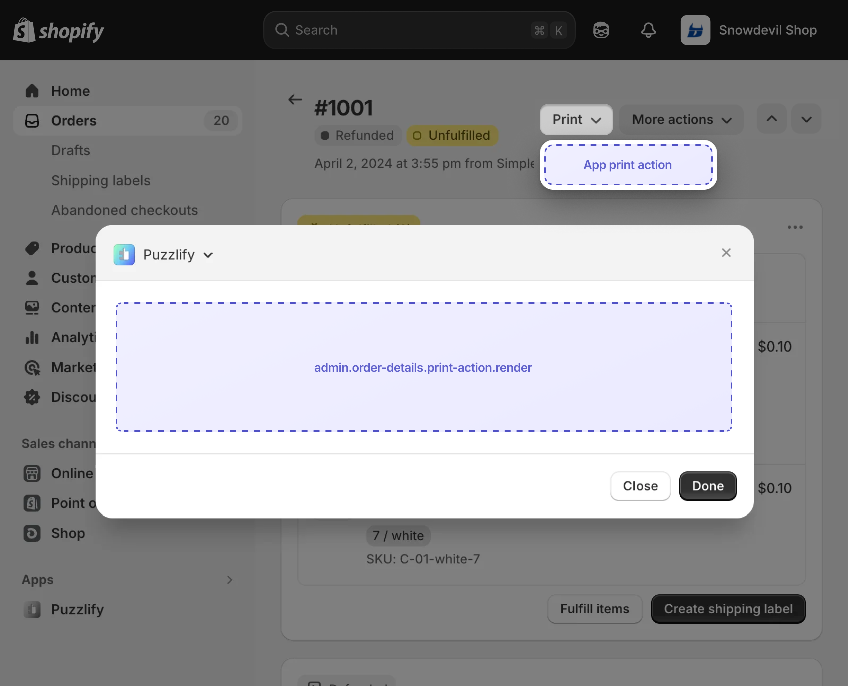Click the Content image icon
848x686 pixels.
(x=32, y=308)
